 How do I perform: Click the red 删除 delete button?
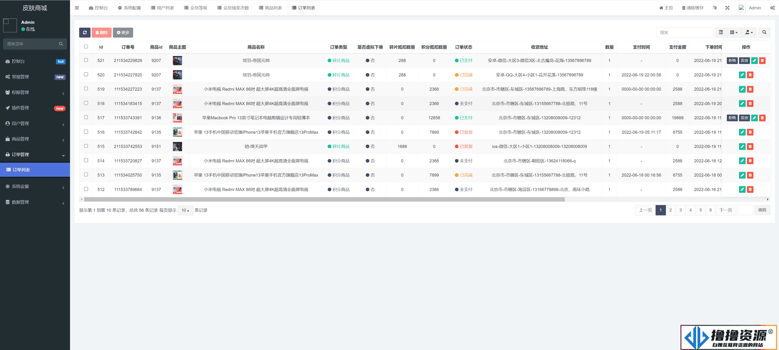(x=102, y=33)
